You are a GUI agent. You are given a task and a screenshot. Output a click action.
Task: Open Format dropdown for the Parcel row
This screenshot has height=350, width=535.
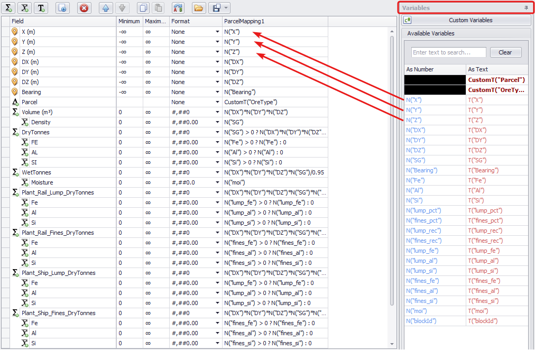coord(217,103)
